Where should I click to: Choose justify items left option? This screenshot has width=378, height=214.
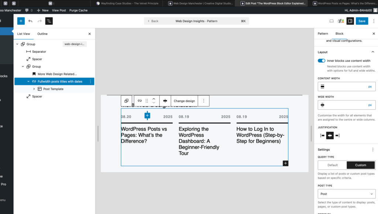pos(322,135)
